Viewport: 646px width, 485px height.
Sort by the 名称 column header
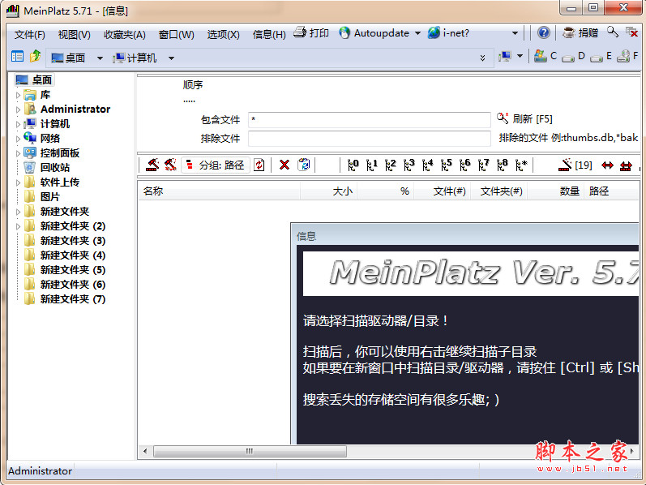pyautogui.click(x=219, y=191)
